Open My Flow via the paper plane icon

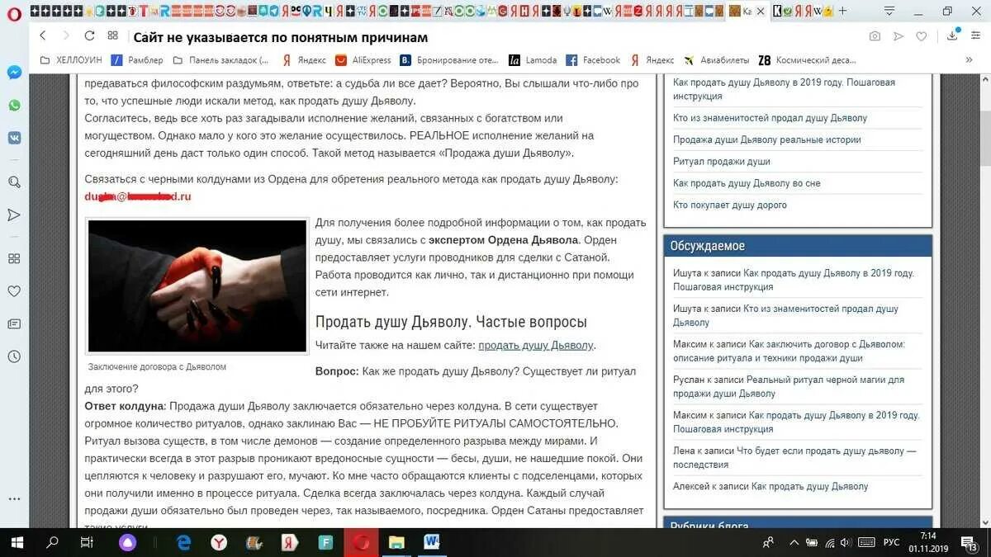13,215
